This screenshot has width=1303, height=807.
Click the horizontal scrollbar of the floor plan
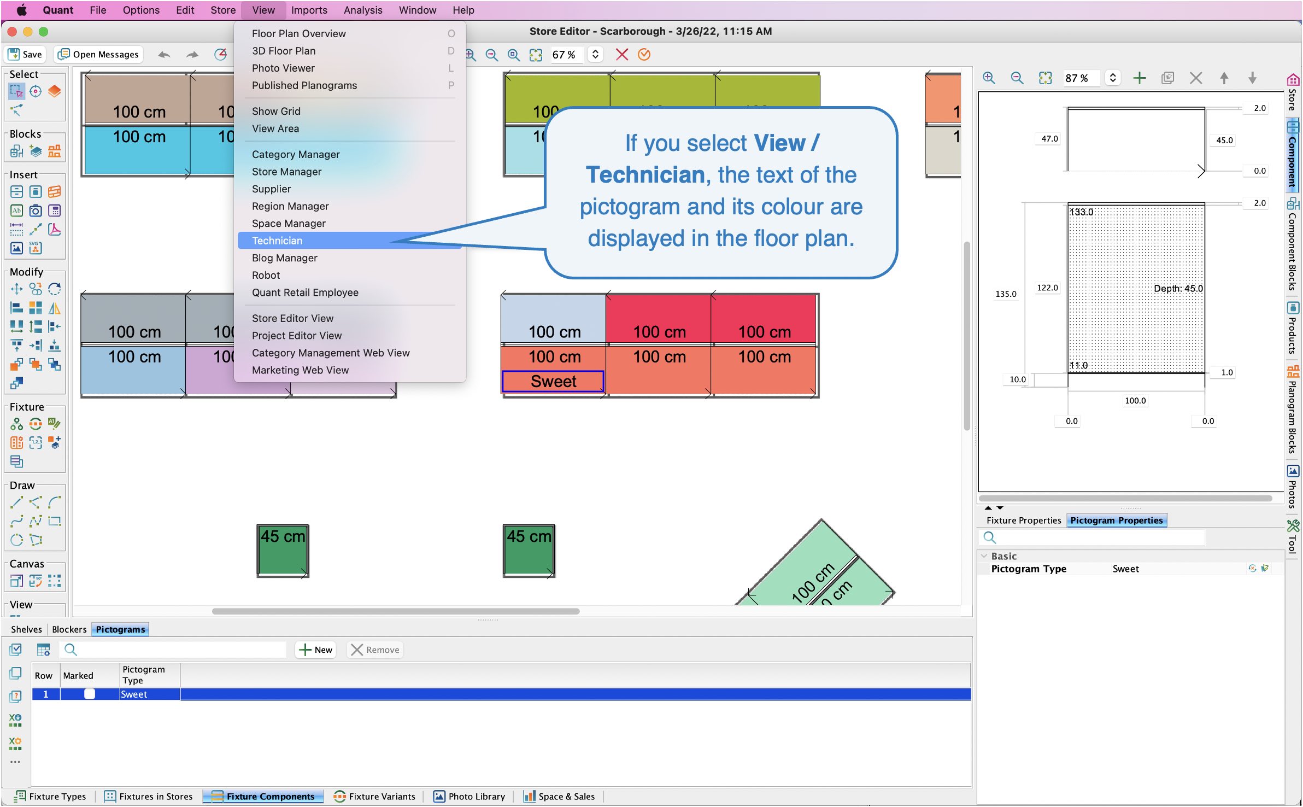[x=396, y=611]
